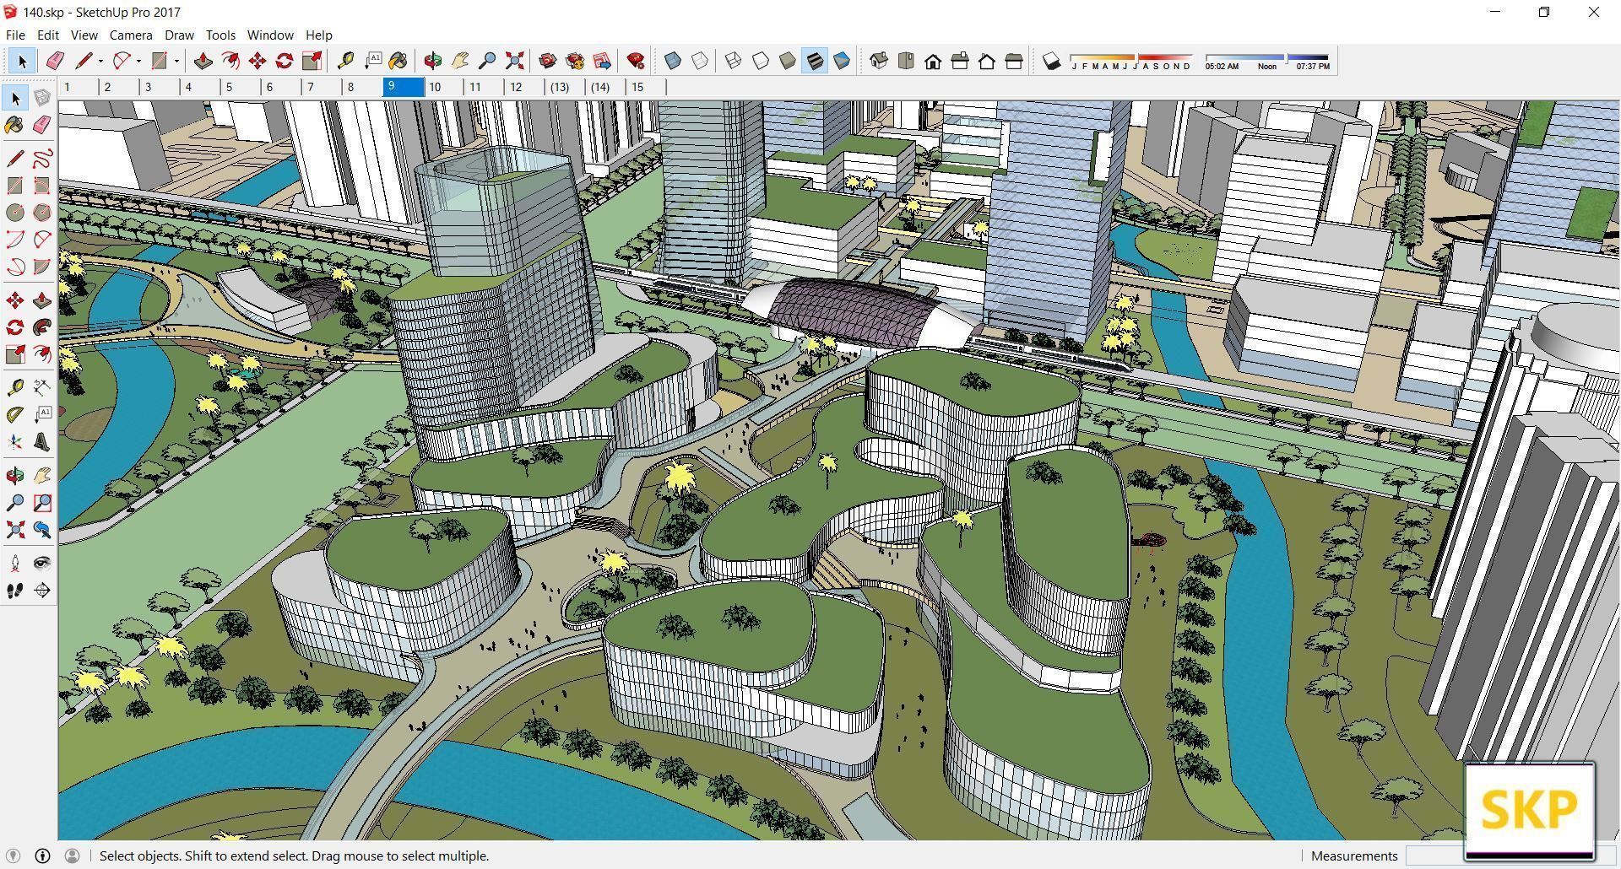Viewport: 1621px width, 869px height.
Task: Open the Window menu
Action: coord(270,35)
